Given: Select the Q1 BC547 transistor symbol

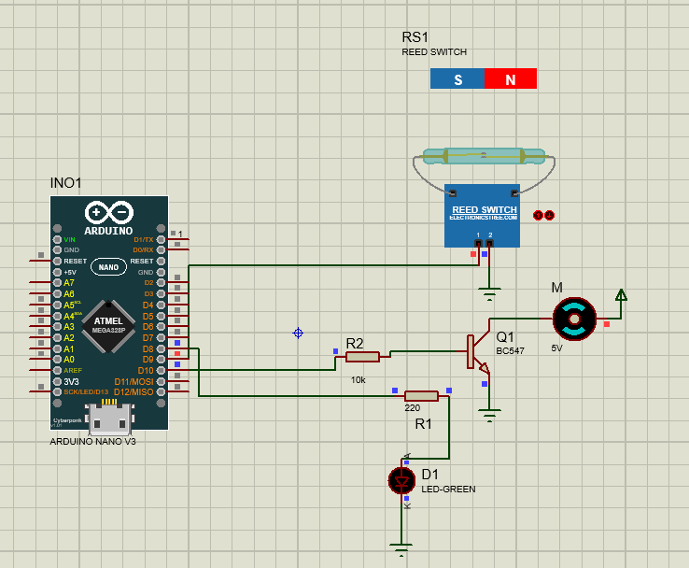Looking at the screenshot, I should pos(478,351).
